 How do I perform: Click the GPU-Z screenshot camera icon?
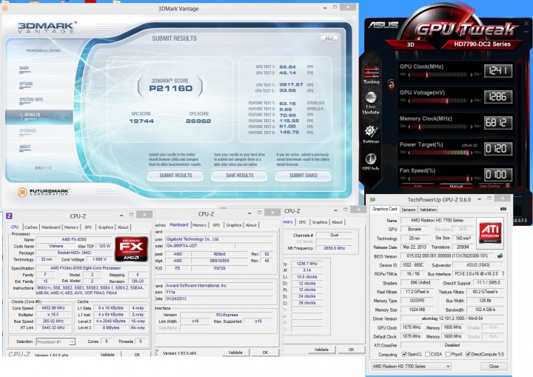coord(503,209)
